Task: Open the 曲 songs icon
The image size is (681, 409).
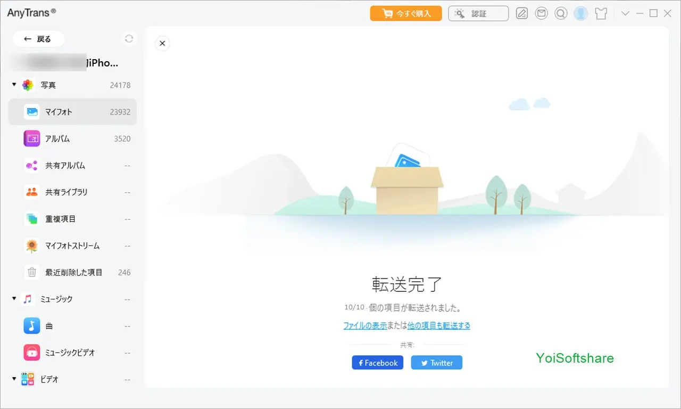Action: coord(32,325)
